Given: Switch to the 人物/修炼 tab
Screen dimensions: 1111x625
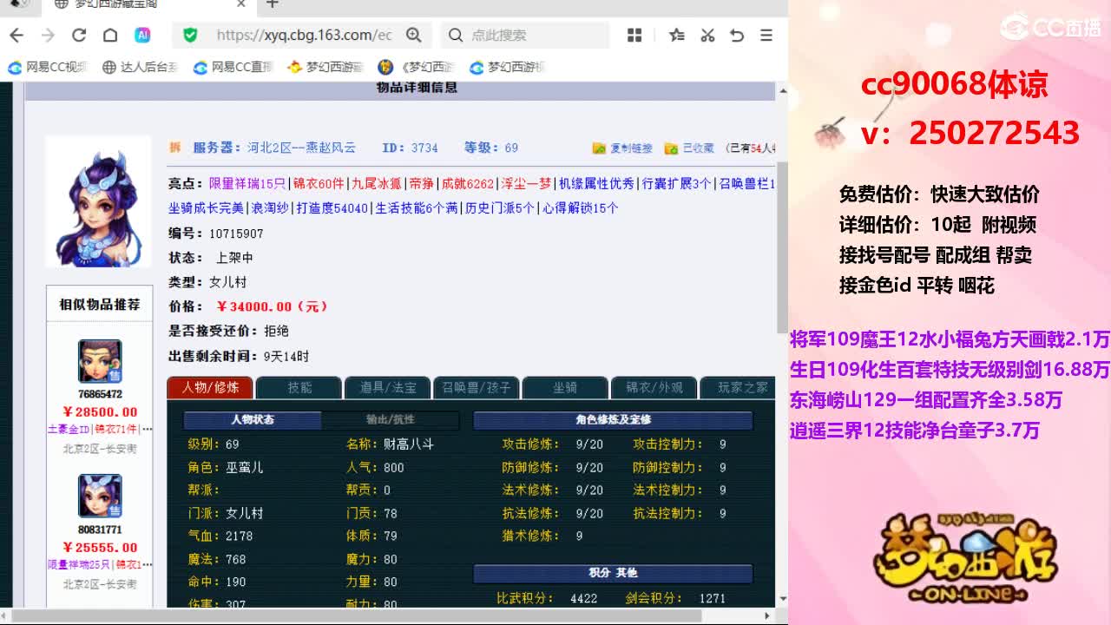Looking at the screenshot, I should point(210,388).
